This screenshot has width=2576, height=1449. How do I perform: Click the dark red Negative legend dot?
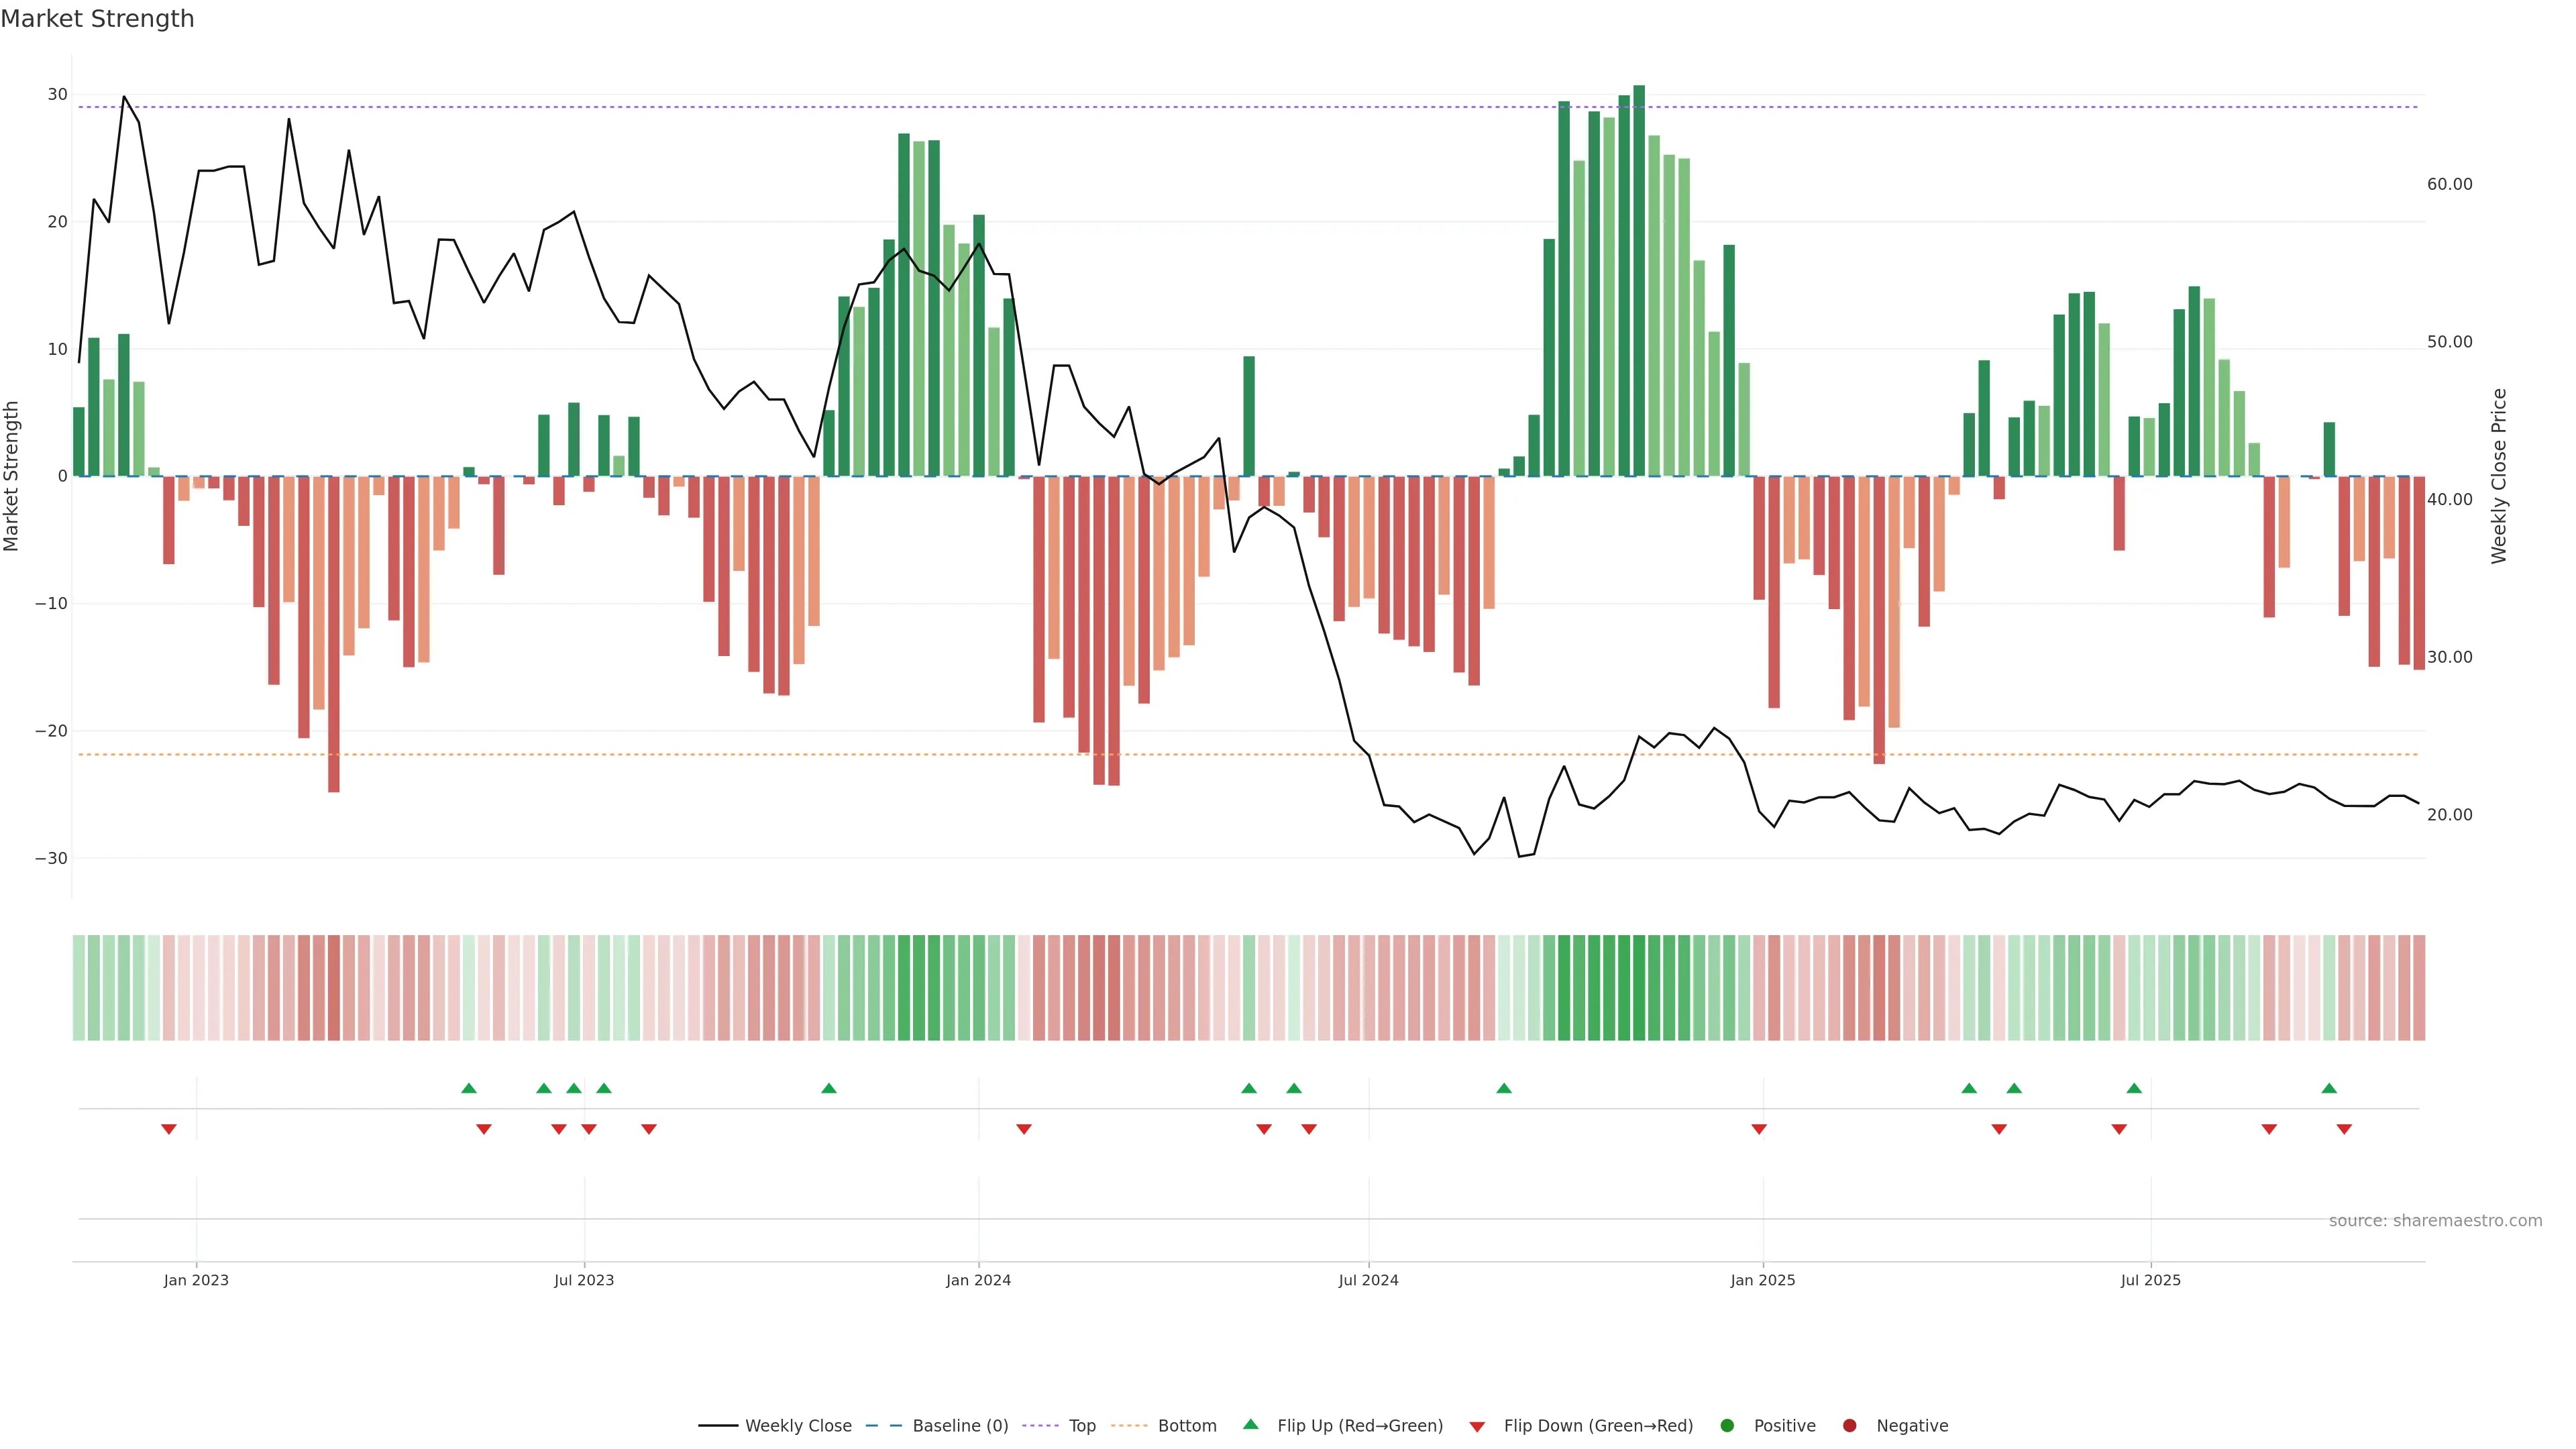point(1849,1426)
